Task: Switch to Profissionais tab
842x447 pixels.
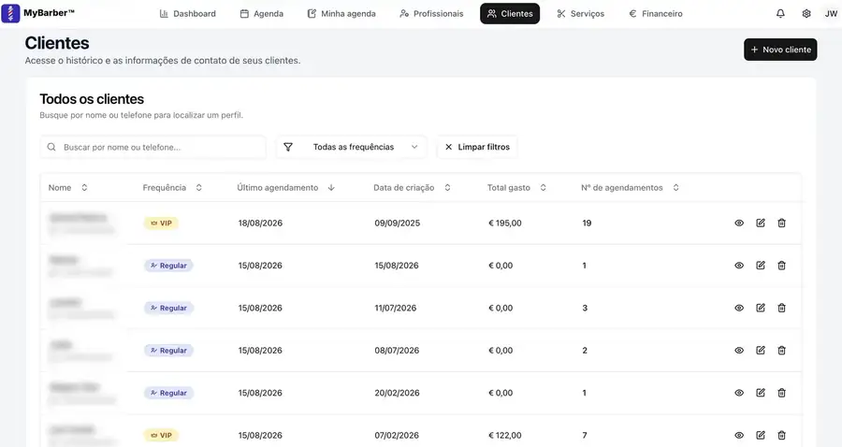Action: click(431, 13)
